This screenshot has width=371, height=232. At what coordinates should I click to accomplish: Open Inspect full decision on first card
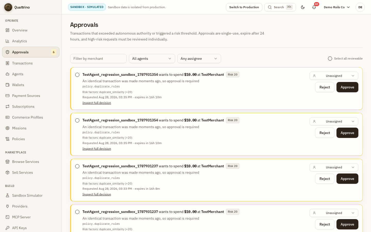97,103
